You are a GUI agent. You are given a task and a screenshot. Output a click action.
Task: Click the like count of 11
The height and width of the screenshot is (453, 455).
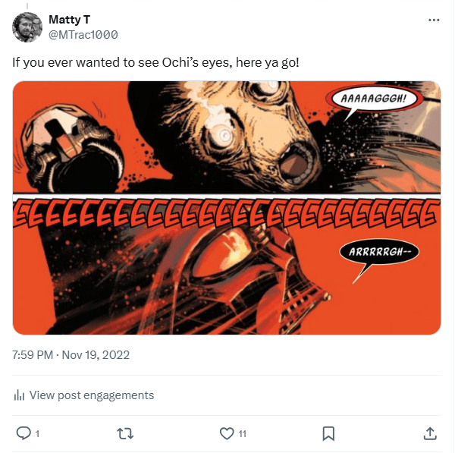click(x=242, y=434)
